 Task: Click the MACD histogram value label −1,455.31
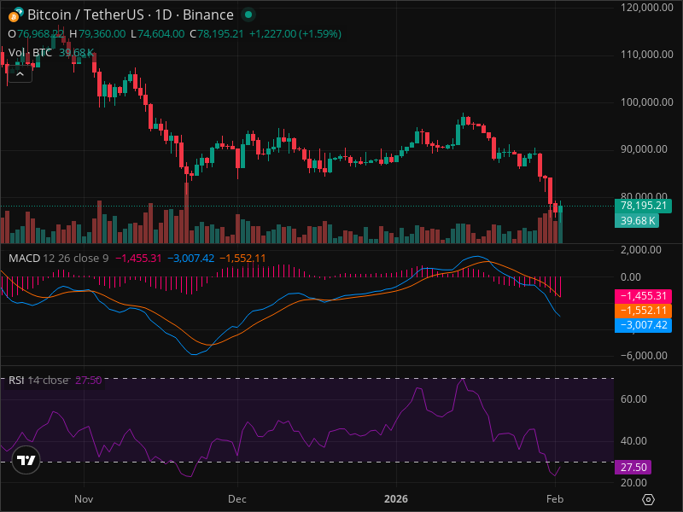643,296
